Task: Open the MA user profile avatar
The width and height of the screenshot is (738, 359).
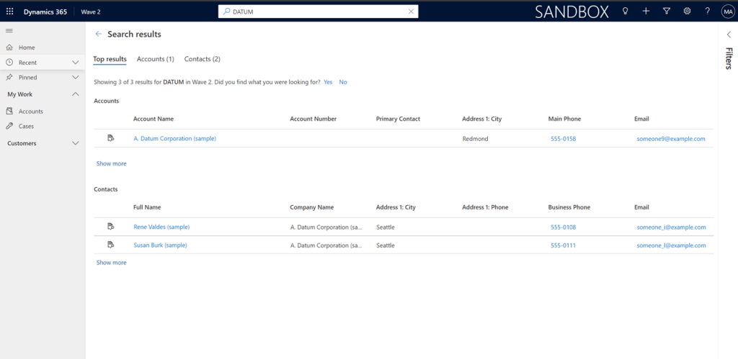Action: (x=726, y=12)
